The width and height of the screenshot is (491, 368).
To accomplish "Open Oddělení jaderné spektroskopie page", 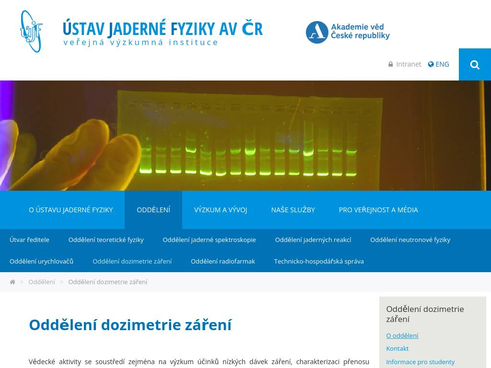I will [x=209, y=240].
